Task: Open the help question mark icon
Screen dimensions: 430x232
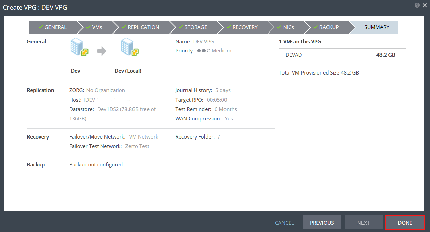Action: click(x=417, y=5)
